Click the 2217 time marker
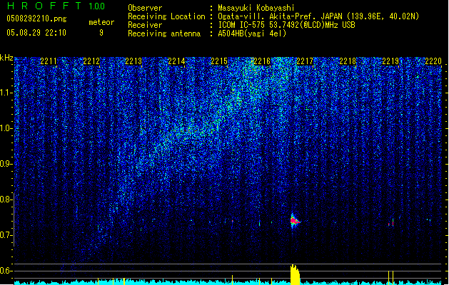This screenshot has width=449, height=285. point(305,61)
